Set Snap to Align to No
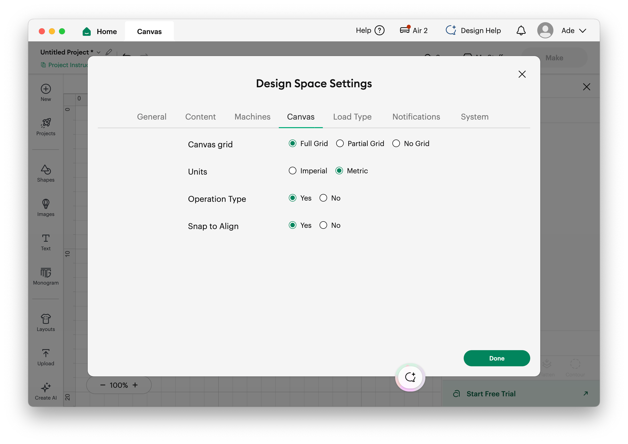 click(x=323, y=225)
